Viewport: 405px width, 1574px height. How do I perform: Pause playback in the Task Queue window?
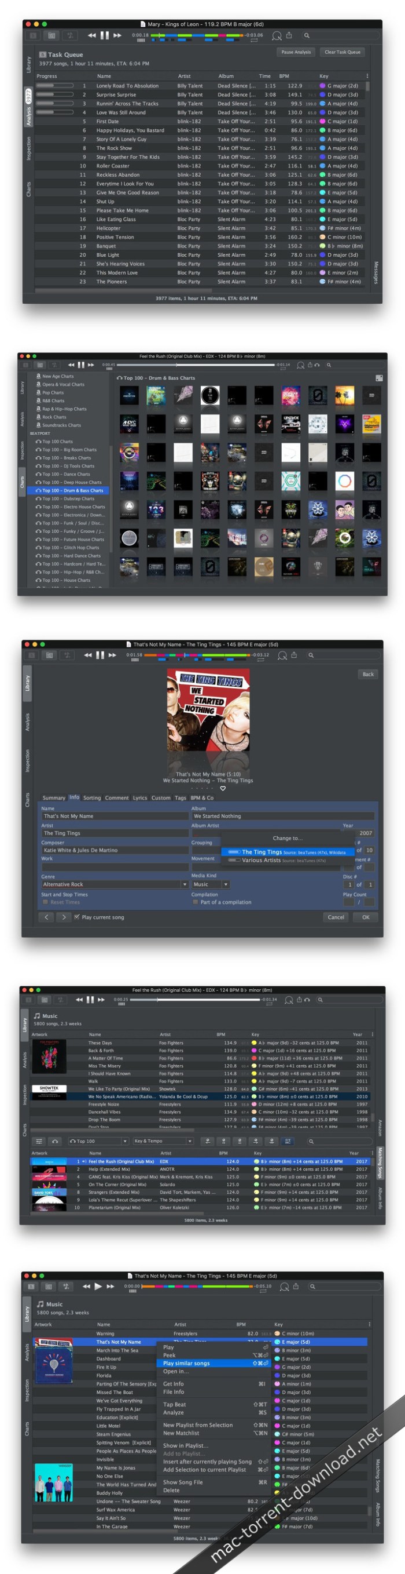pos(104,35)
